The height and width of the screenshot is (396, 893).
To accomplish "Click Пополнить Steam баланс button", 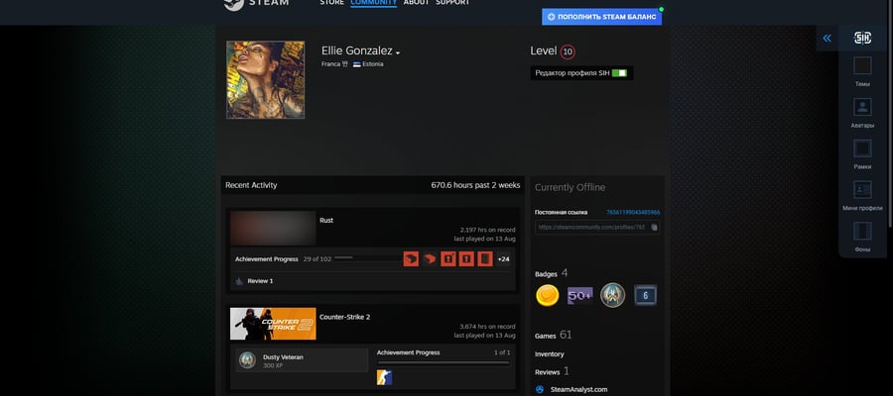I will pyautogui.click(x=601, y=17).
